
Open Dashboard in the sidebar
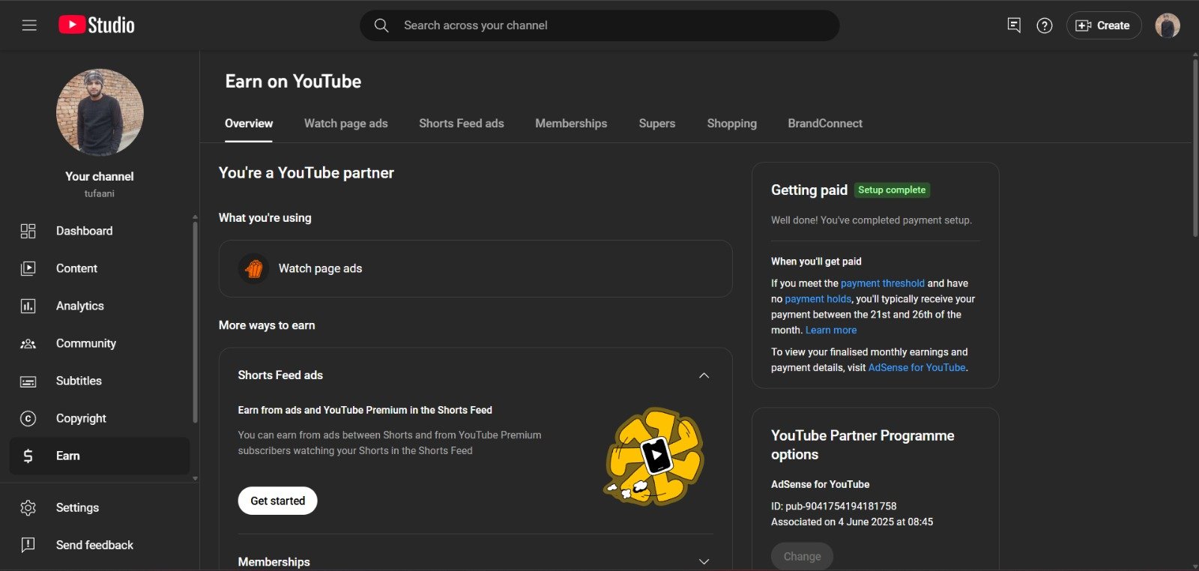pos(100,231)
